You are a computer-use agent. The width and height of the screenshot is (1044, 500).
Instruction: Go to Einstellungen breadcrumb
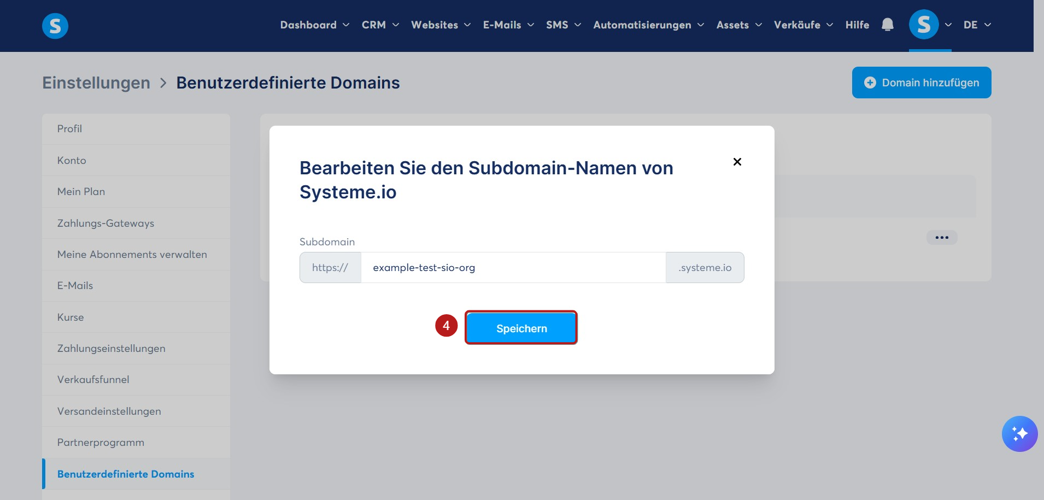tap(96, 83)
